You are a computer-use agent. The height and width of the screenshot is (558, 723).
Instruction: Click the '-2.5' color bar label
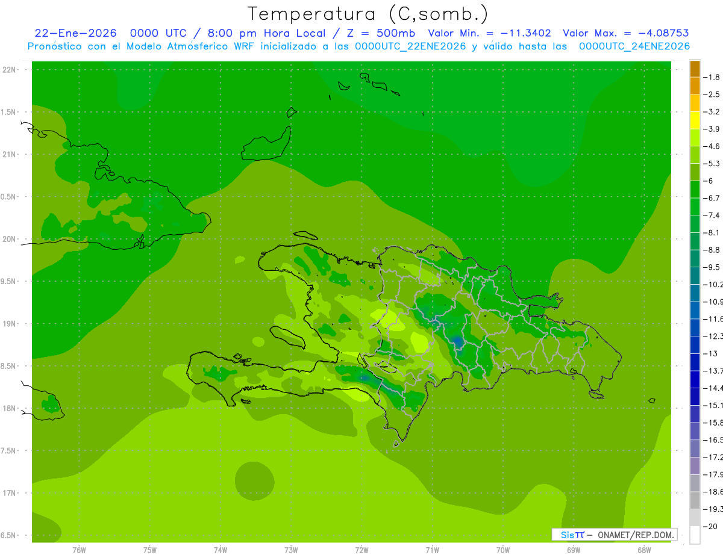pyautogui.click(x=712, y=95)
